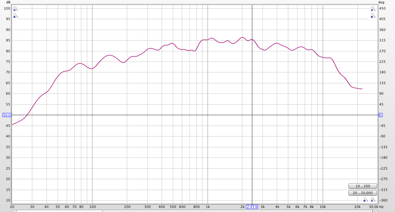Zoom in the dB axis at top-left
The width and height of the screenshot is (395, 212).
pos(16,9)
